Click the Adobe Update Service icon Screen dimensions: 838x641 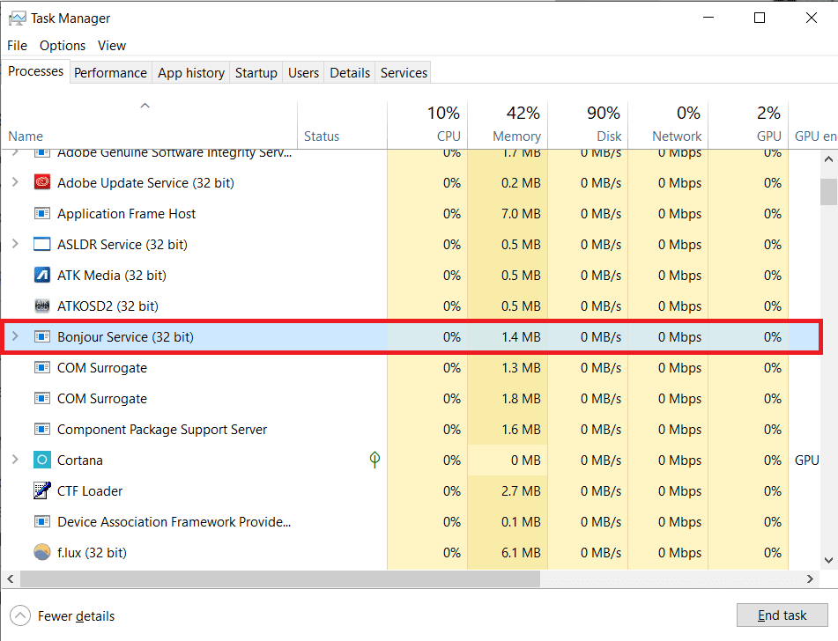pyautogui.click(x=41, y=182)
